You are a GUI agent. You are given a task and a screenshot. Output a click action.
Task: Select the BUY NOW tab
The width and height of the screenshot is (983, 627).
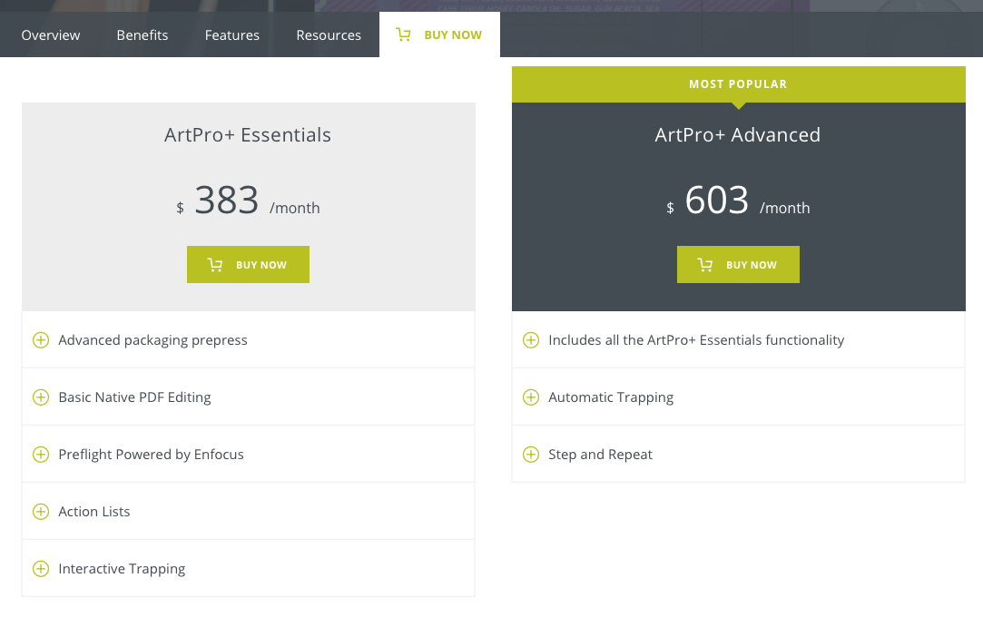tap(439, 34)
